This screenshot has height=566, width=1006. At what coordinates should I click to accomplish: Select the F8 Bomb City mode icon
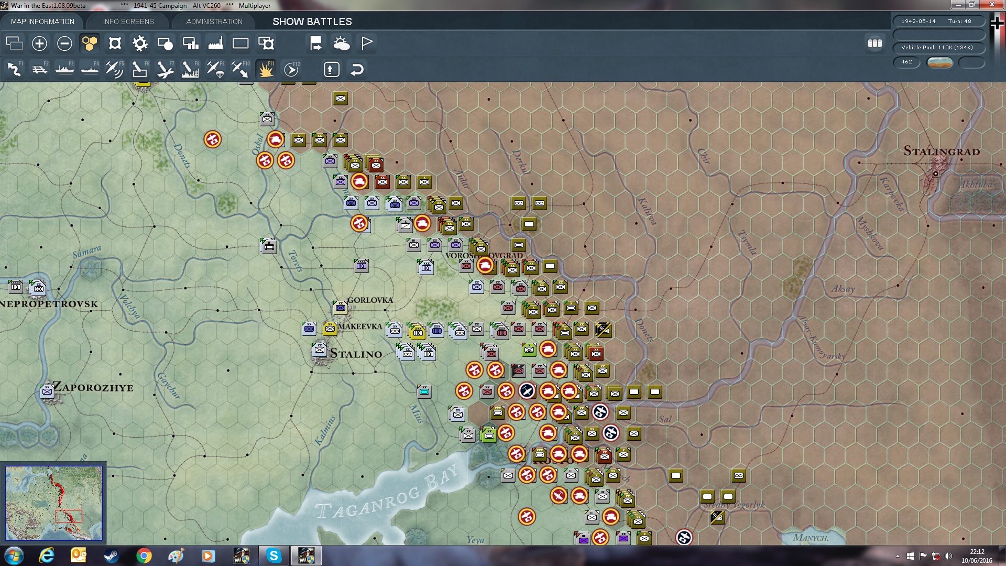click(190, 69)
